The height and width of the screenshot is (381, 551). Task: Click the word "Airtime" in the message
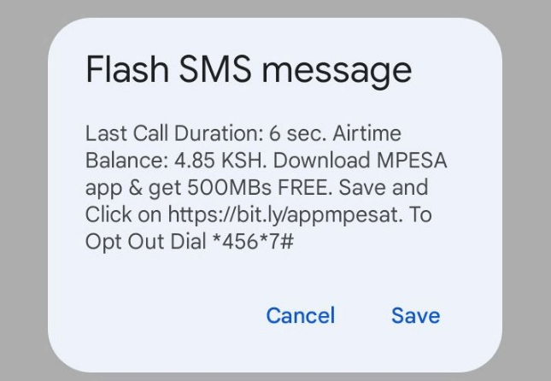click(x=365, y=134)
